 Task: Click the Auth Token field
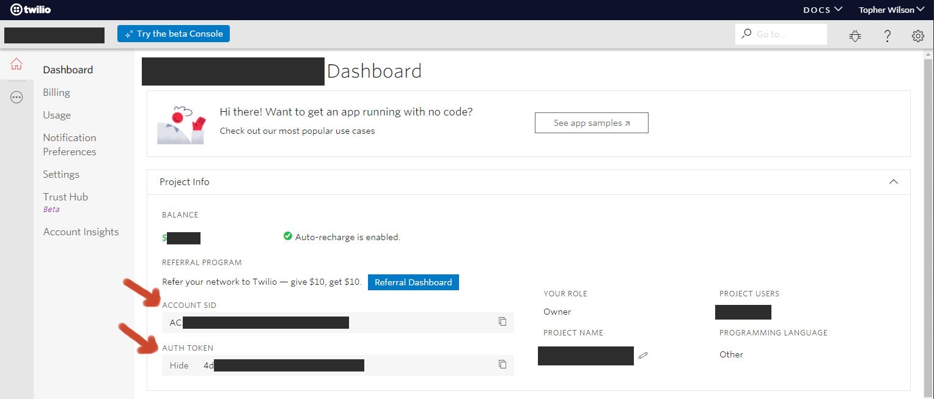[x=338, y=365]
